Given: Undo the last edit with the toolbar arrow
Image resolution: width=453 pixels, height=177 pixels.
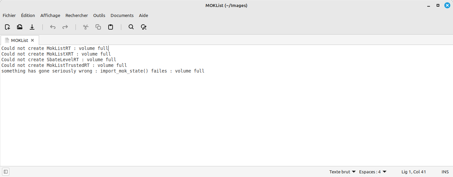Looking at the screenshot, I should click(x=53, y=27).
